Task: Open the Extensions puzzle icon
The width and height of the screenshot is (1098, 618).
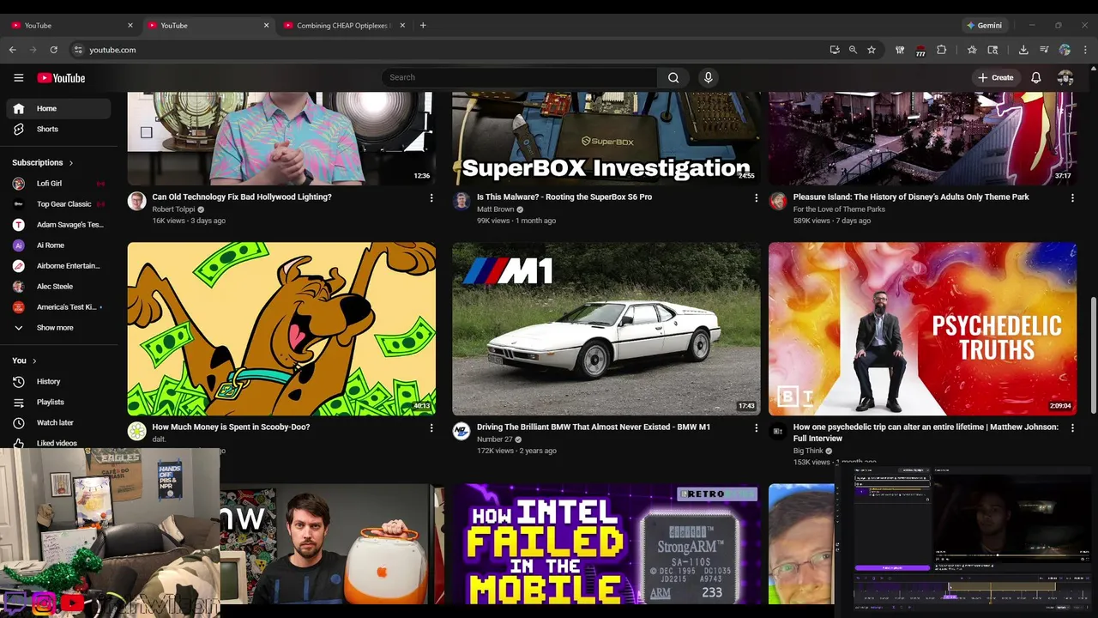Action: pyautogui.click(x=941, y=50)
